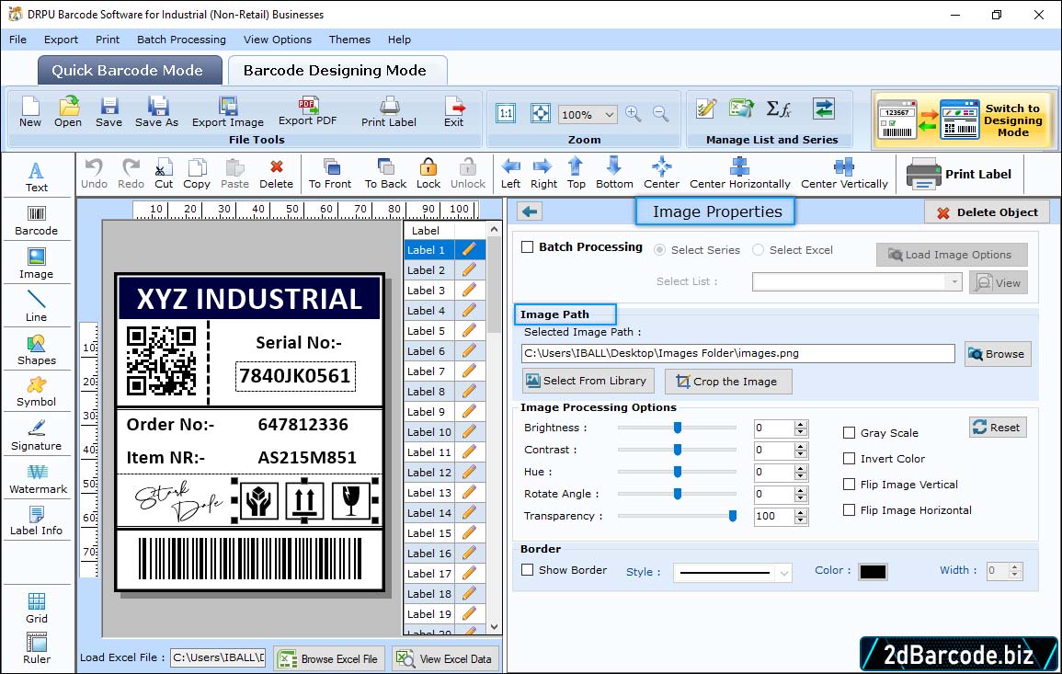Screen dimensions: 1062x674
Task: Choose Save As in File Tools
Action: pyautogui.click(x=156, y=112)
